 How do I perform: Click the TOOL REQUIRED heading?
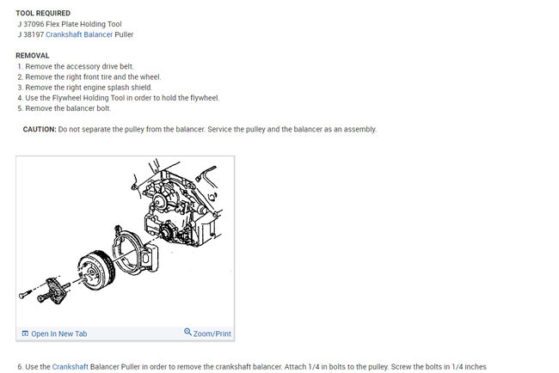(x=43, y=13)
